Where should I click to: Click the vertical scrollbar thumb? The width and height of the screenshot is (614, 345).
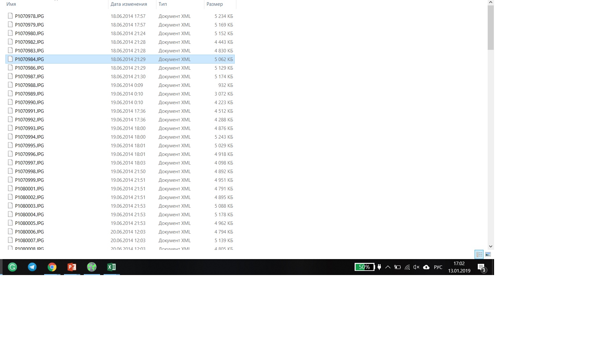tap(491, 27)
